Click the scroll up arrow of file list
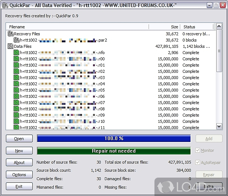Image resolution: width=228 pixels, height=196 pixels. pyautogui.click(x=219, y=26)
